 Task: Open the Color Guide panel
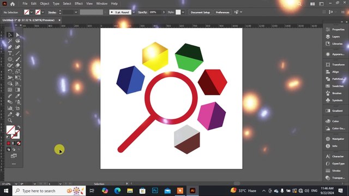[335, 128]
